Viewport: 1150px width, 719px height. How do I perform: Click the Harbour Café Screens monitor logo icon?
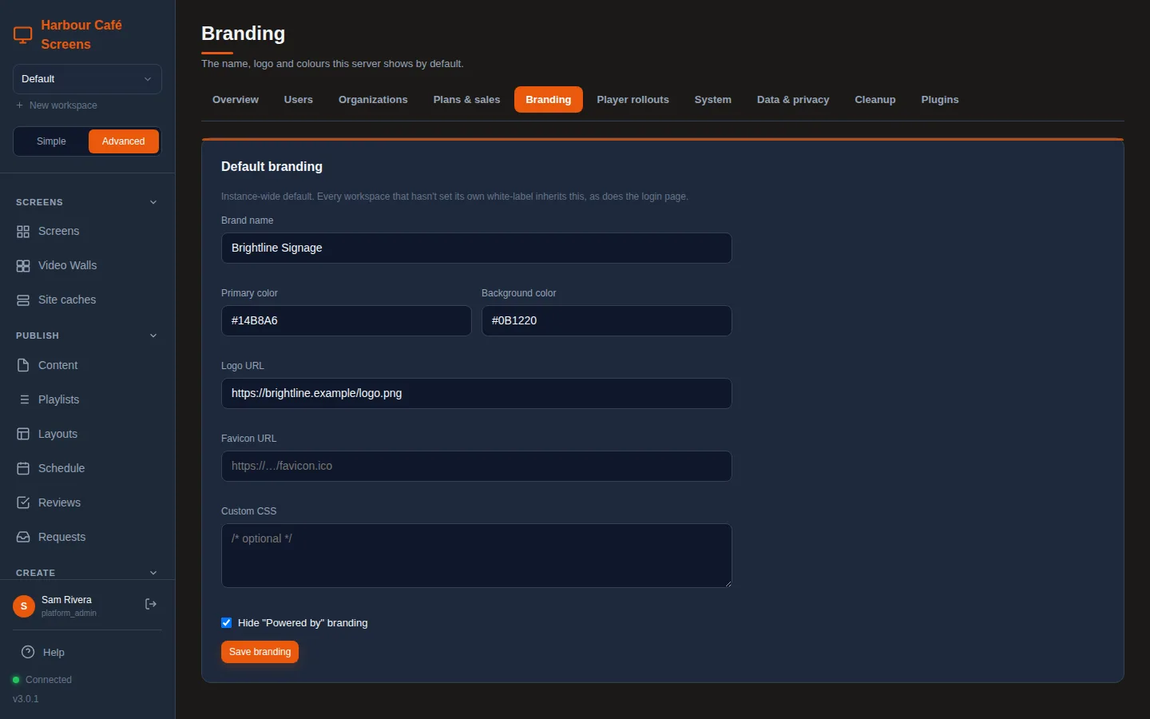pyautogui.click(x=23, y=35)
